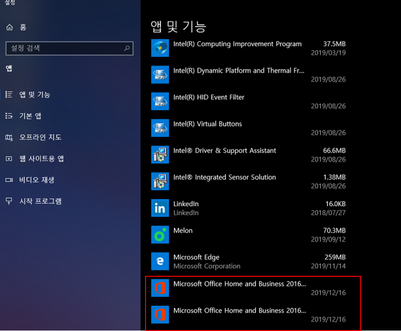The width and height of the screenshot is (401, 331).
Task: Click the search magnifier icon
Action: (x=127, y=48)
